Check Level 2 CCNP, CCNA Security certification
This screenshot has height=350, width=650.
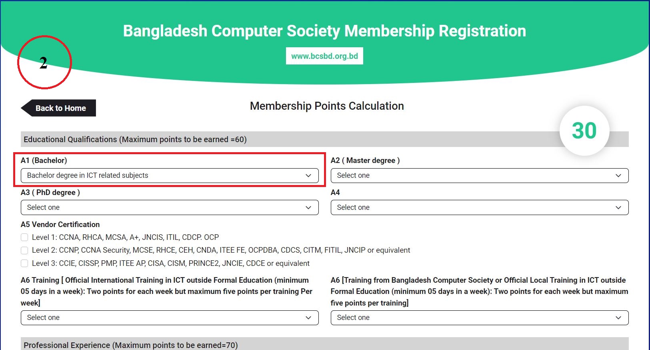click(24, 250)
